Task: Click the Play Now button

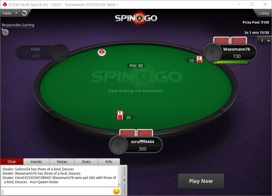Action: pos(201,181)
